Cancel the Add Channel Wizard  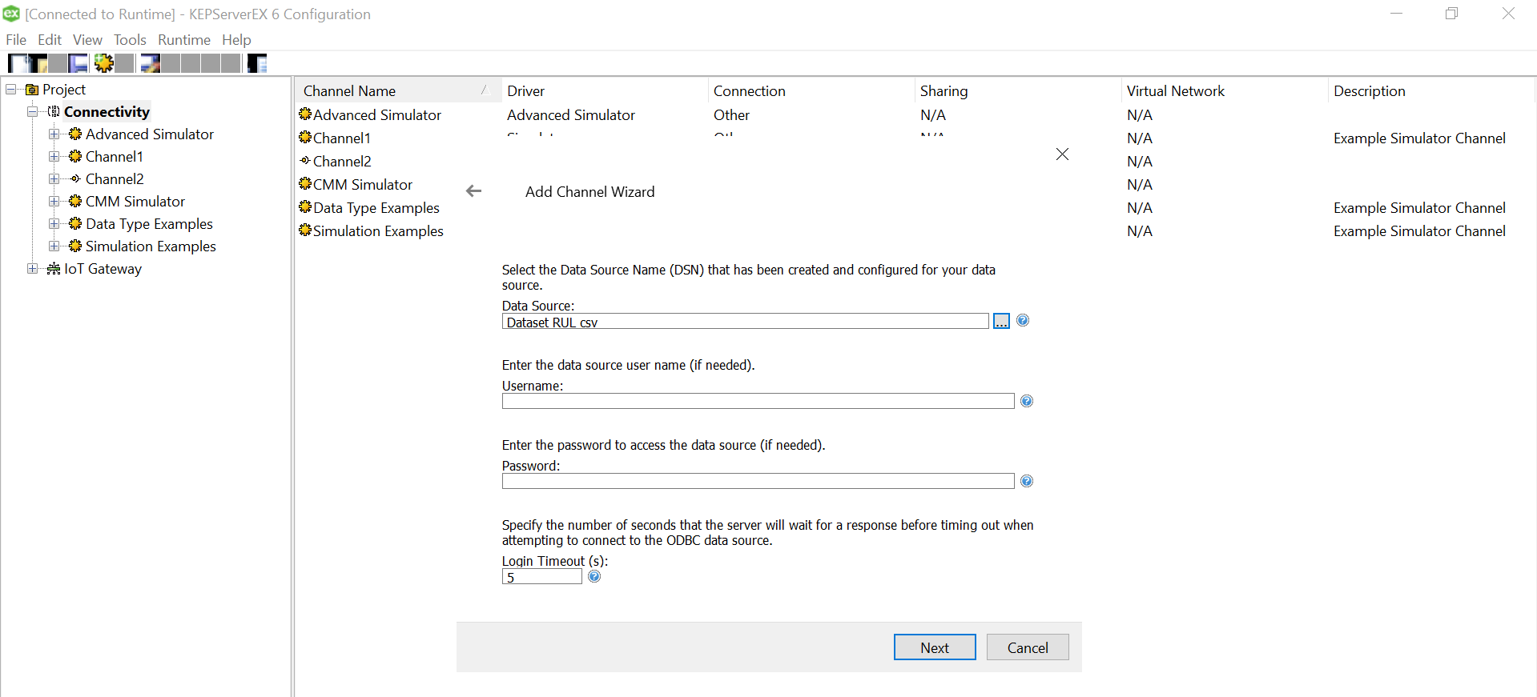pos(1027,647)
